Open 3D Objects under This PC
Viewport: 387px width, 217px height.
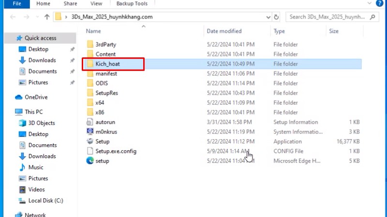coord(41,123)
